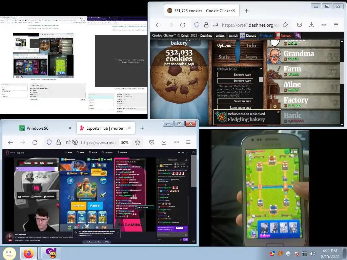This screenshot has width=347, height=260.
Task: Buy a Farm building
Action: pos(303,71)
